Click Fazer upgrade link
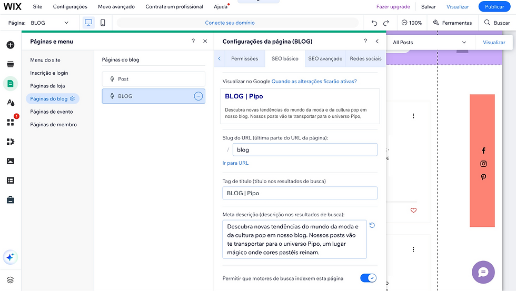This screenshot has height=291, width=516. (x=393, y=6)
